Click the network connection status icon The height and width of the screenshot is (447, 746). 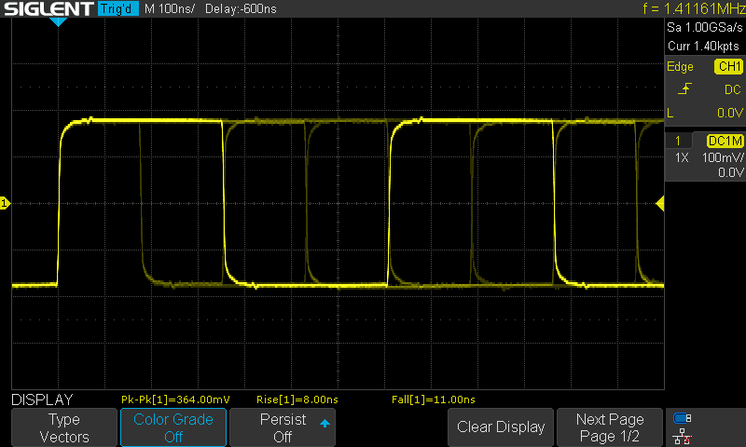click(683, 435)
